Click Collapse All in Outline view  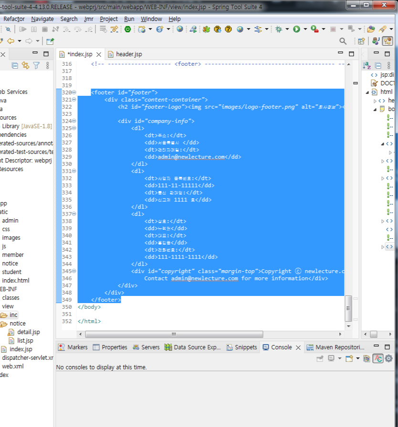pos(378,65)
